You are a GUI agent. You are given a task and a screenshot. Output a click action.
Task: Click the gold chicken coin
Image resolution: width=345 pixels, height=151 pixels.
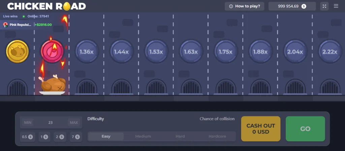click(17, 51)
